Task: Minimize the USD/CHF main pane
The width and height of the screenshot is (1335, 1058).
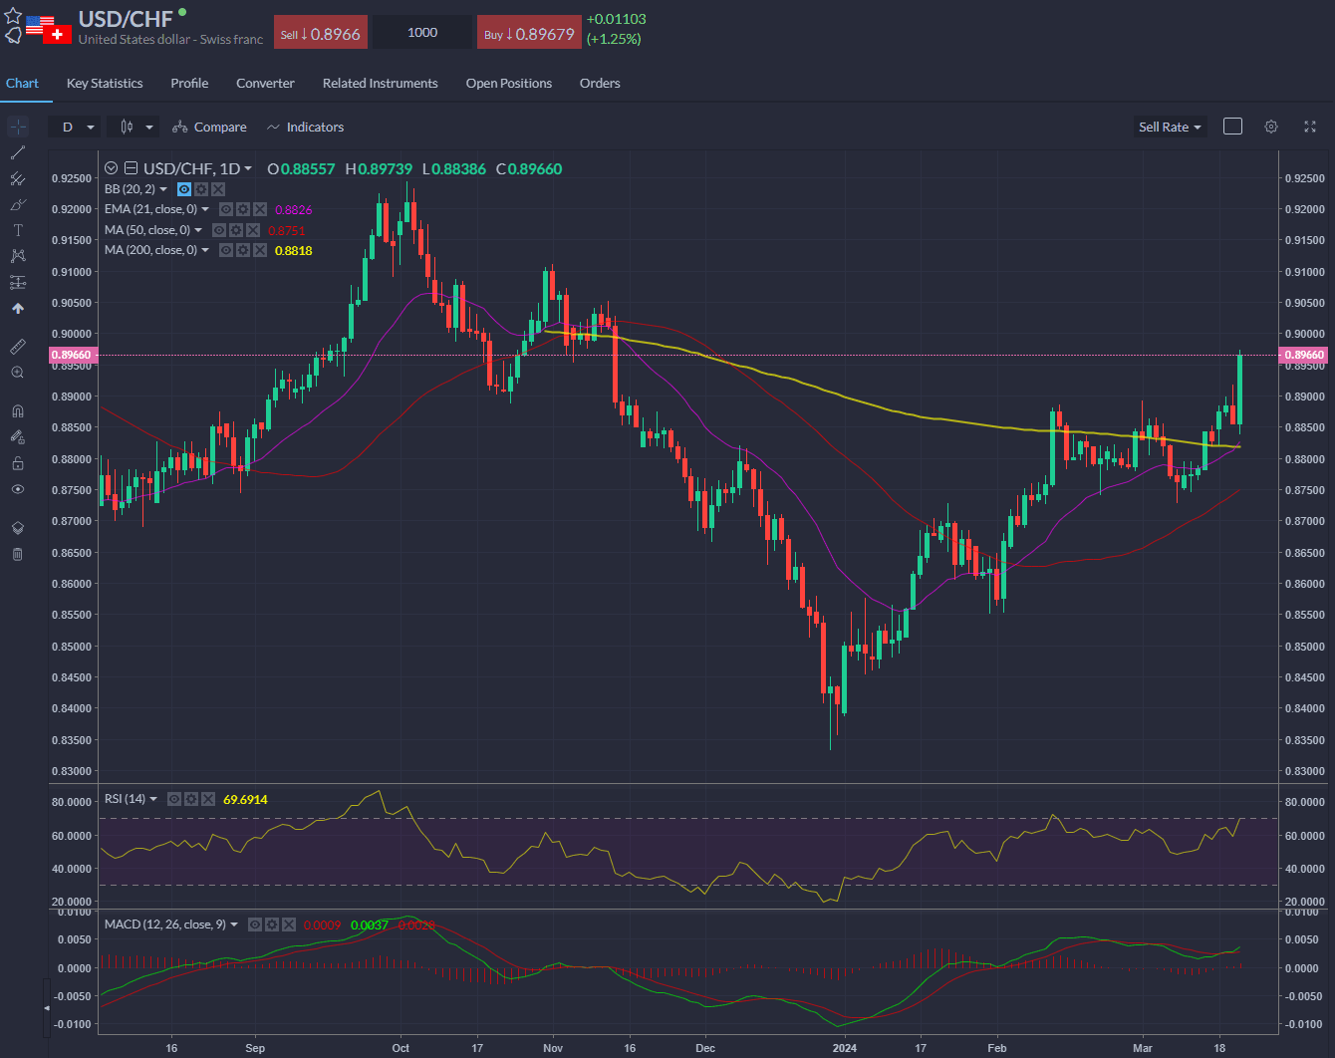Action: 131,168
